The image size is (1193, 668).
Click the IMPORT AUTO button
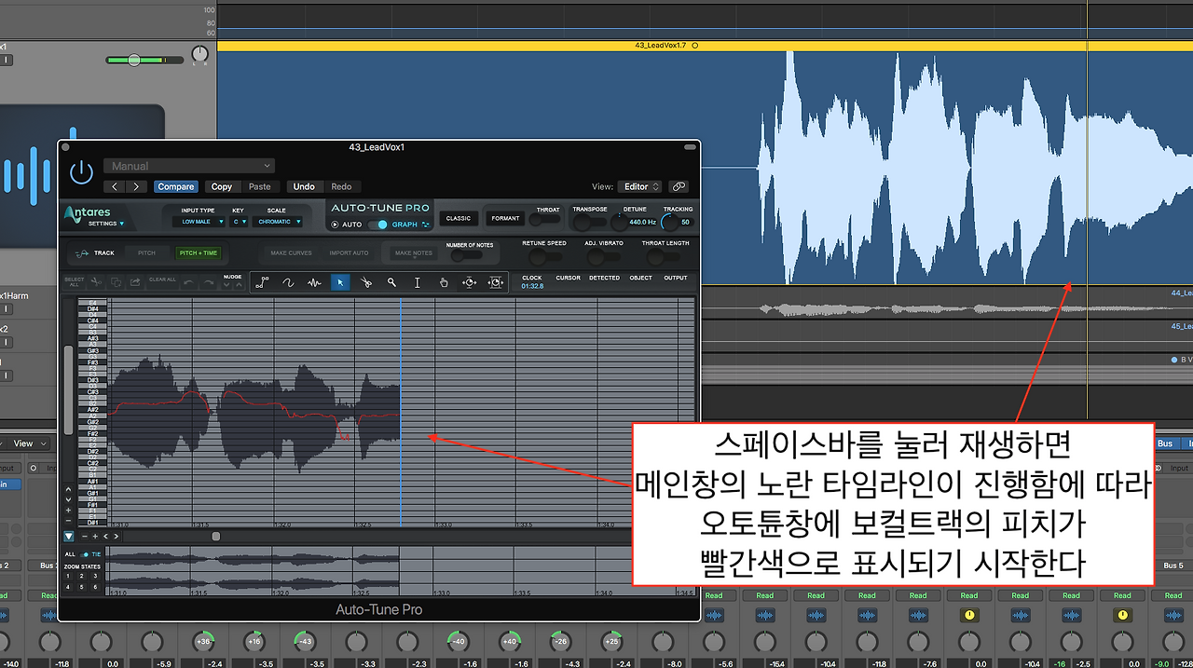[349, 252]
